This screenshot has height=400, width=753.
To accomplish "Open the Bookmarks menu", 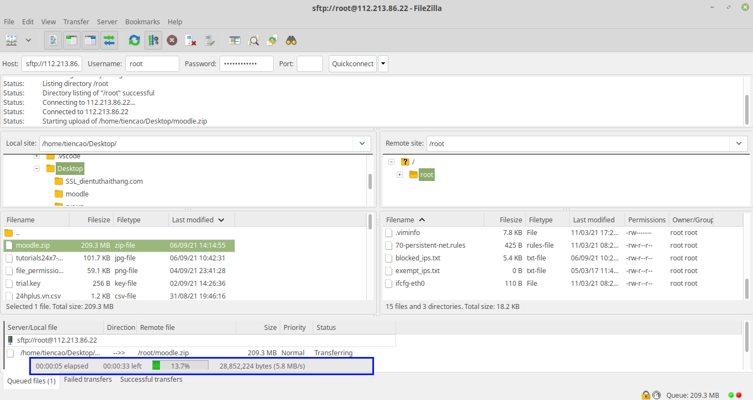I will pyautogui.click(x=142, y=22).
